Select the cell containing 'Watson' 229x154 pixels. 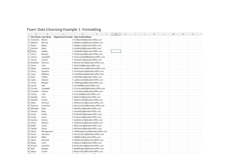coord(47,123)
